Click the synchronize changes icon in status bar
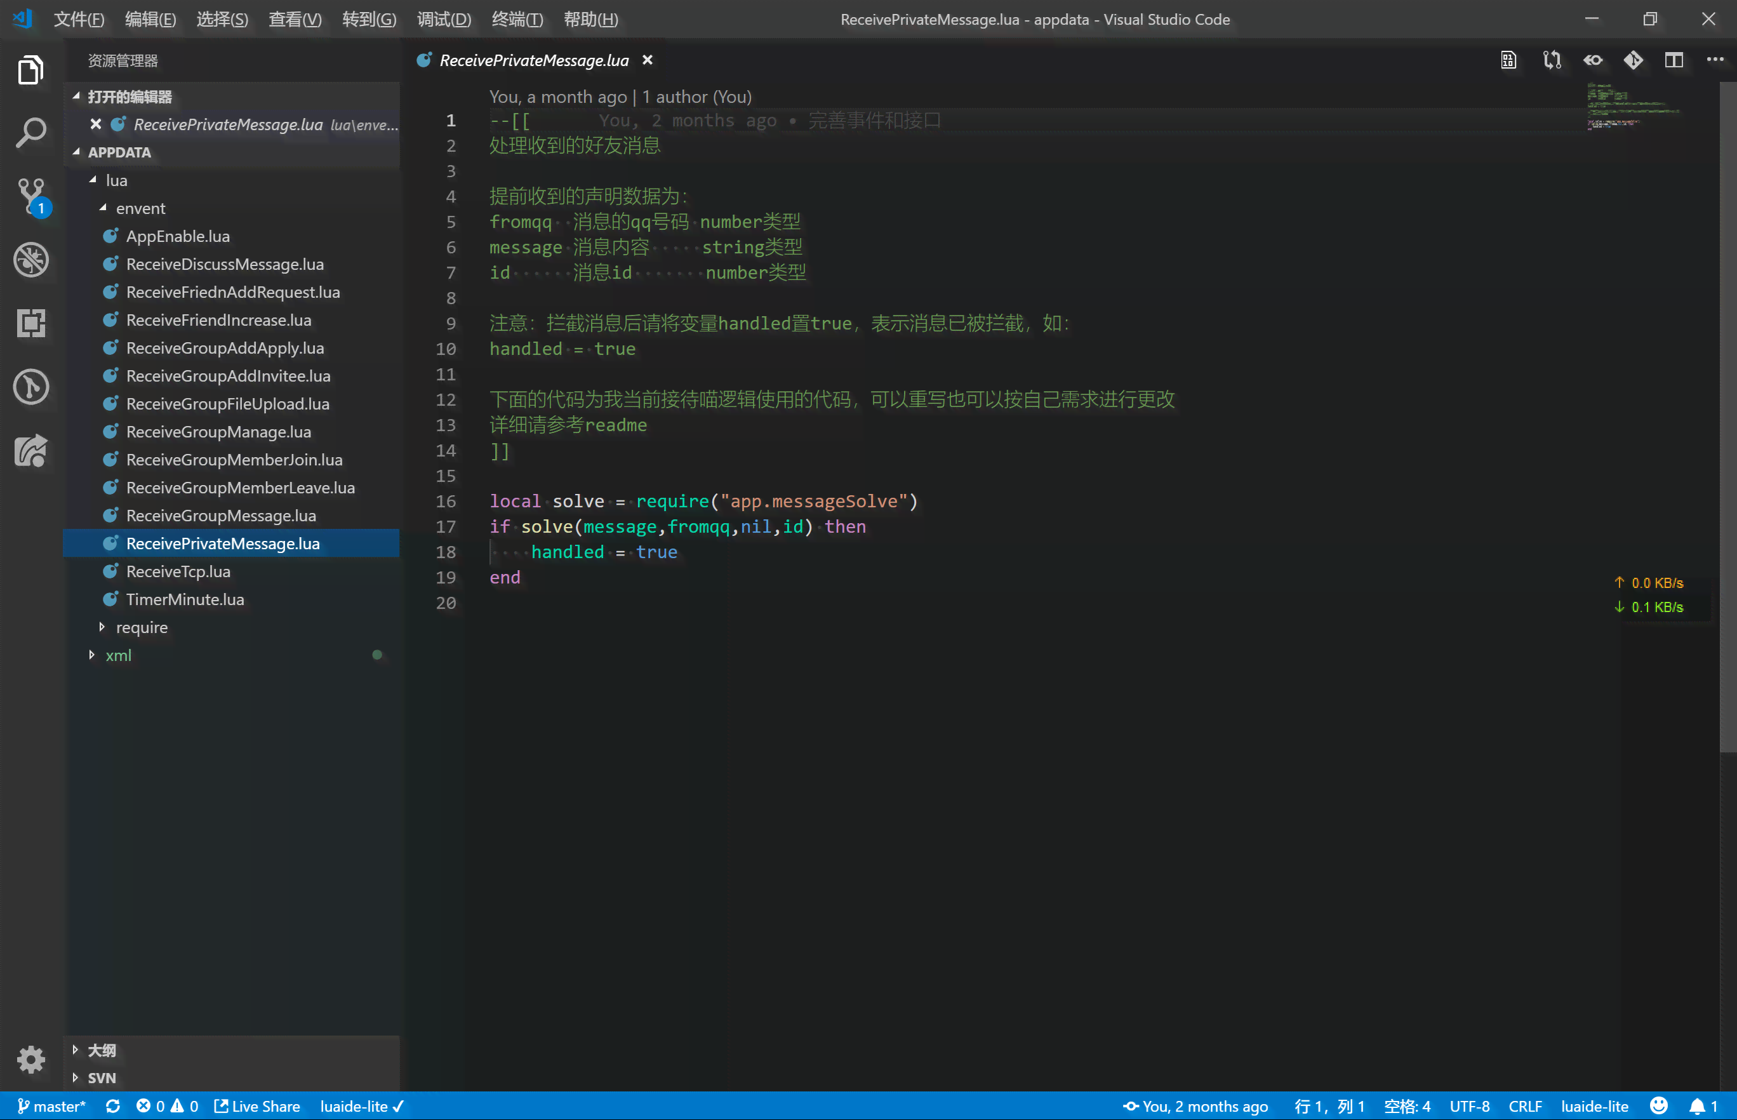Image resolution: width=1737 pixels, height=1120 pixels. click(113, 1106)
